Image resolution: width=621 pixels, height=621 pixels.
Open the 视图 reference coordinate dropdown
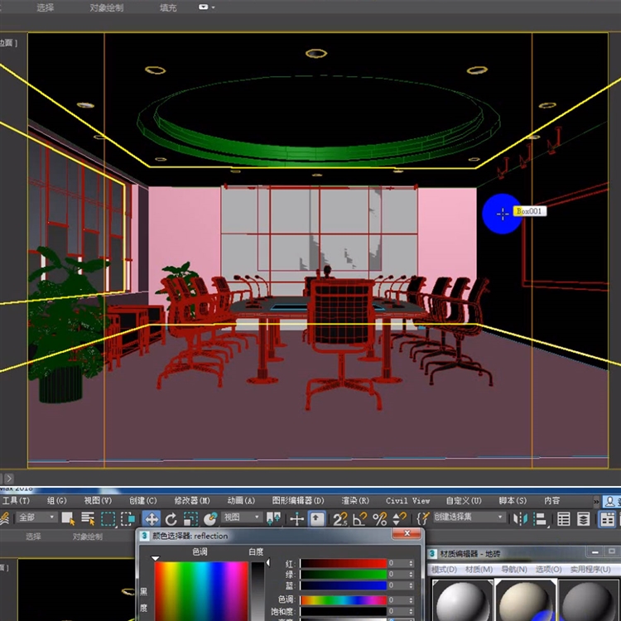(242, 517)
